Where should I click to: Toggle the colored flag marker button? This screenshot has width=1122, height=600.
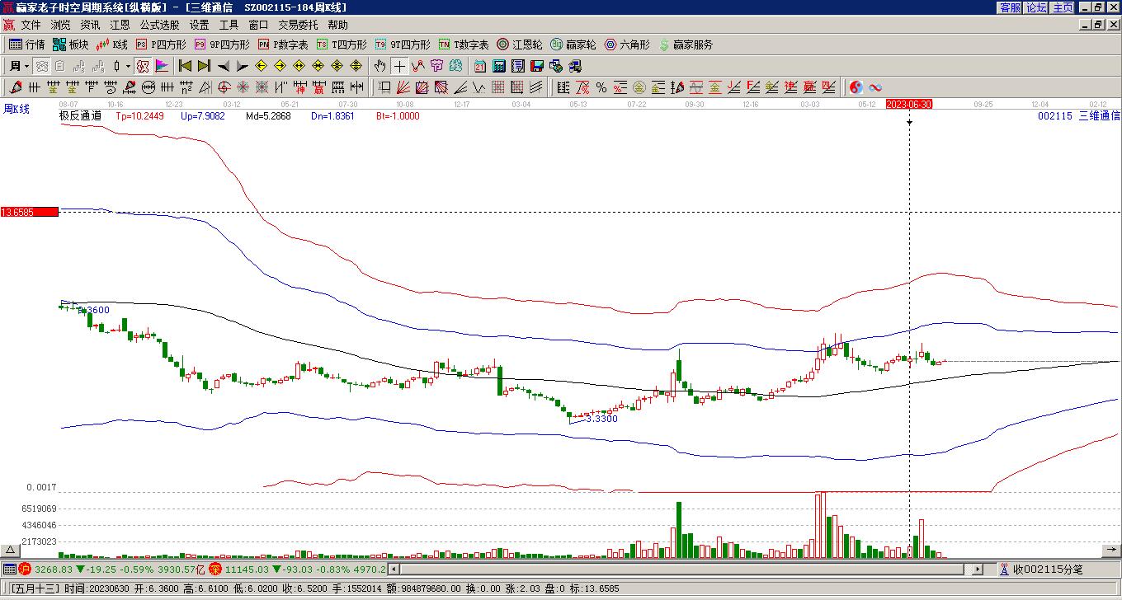pyautogui.click(x=162, y=66)
